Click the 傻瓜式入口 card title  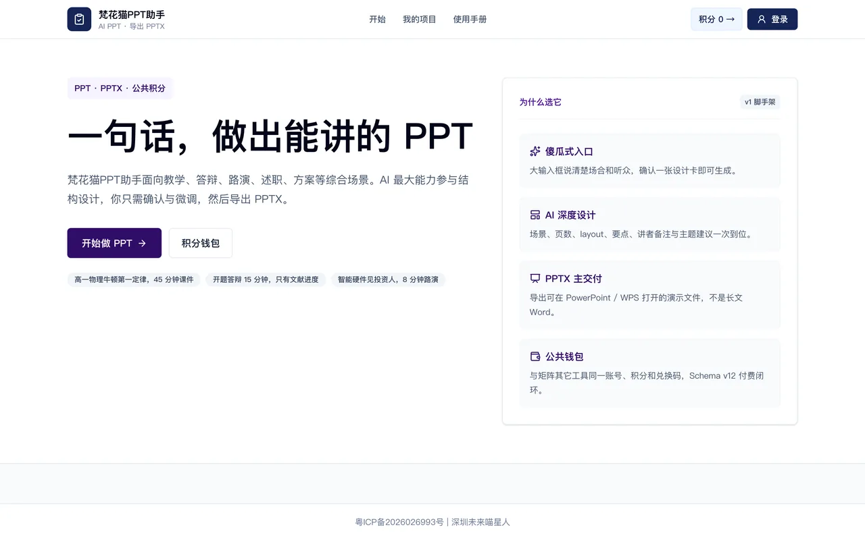(570, 151)
